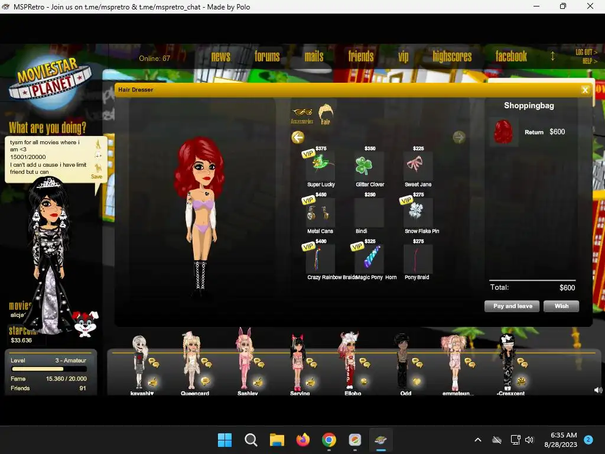This screenshot has width=605, height=454.
Task: Open the facebook menu link
Action: [x=511, y=57]
